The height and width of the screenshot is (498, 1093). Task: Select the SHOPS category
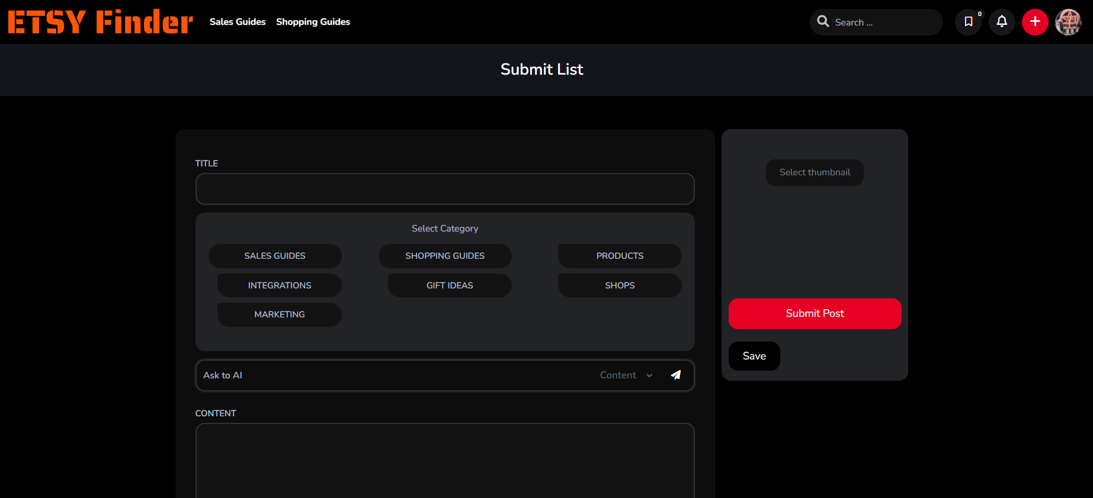[620, 285]
